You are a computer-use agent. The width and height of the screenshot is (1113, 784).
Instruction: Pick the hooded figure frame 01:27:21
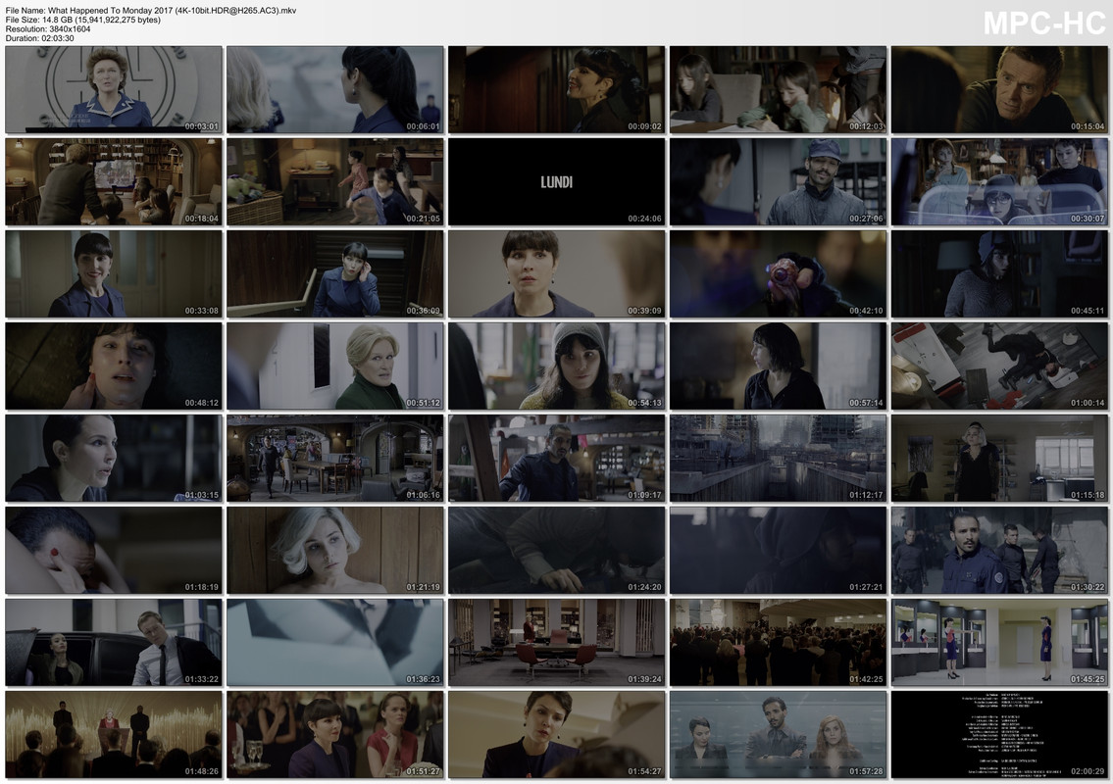pos(778,551)
